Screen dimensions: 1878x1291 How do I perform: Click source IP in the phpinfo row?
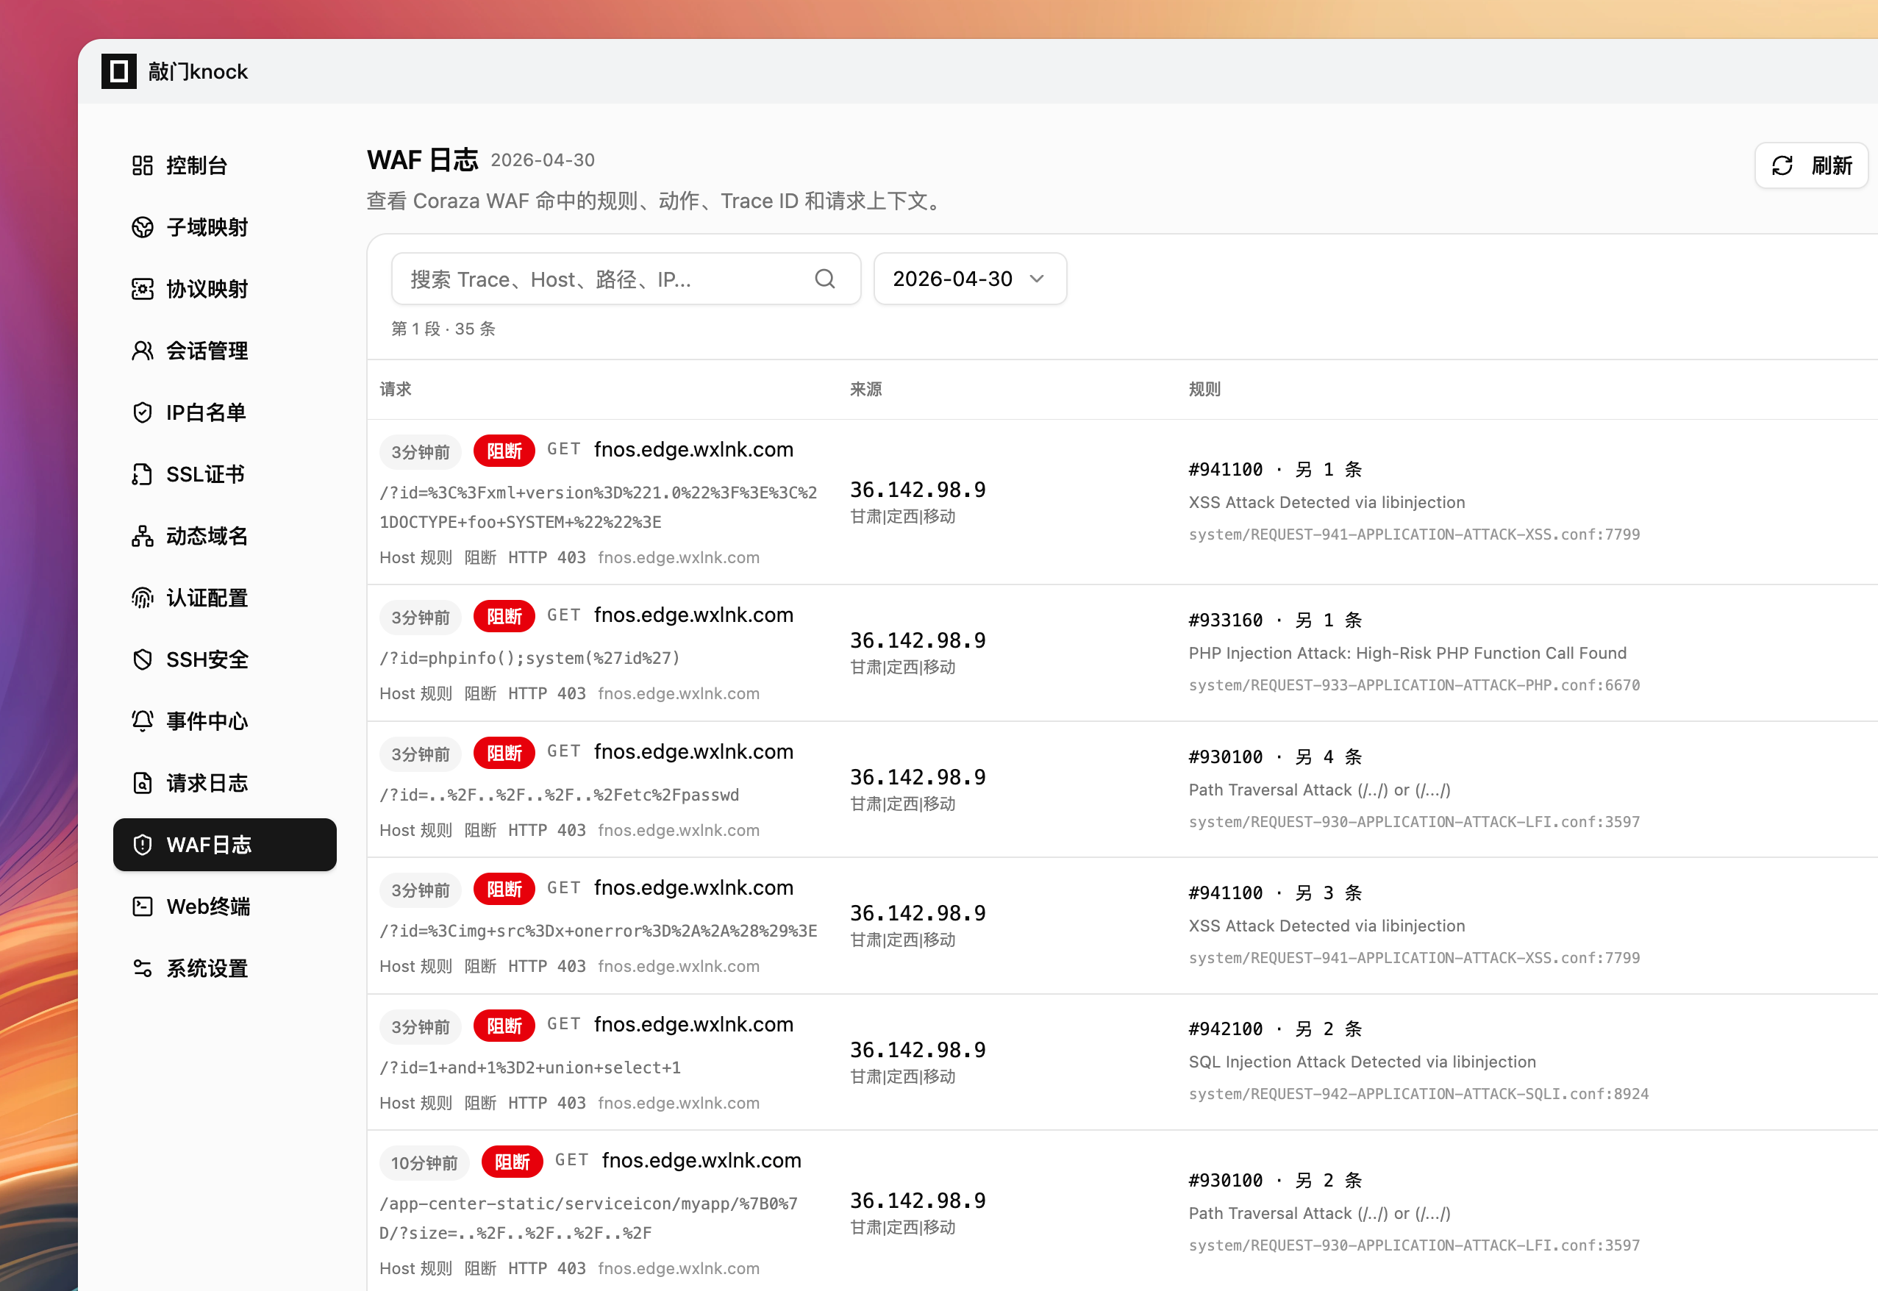(x=918, y=640)
